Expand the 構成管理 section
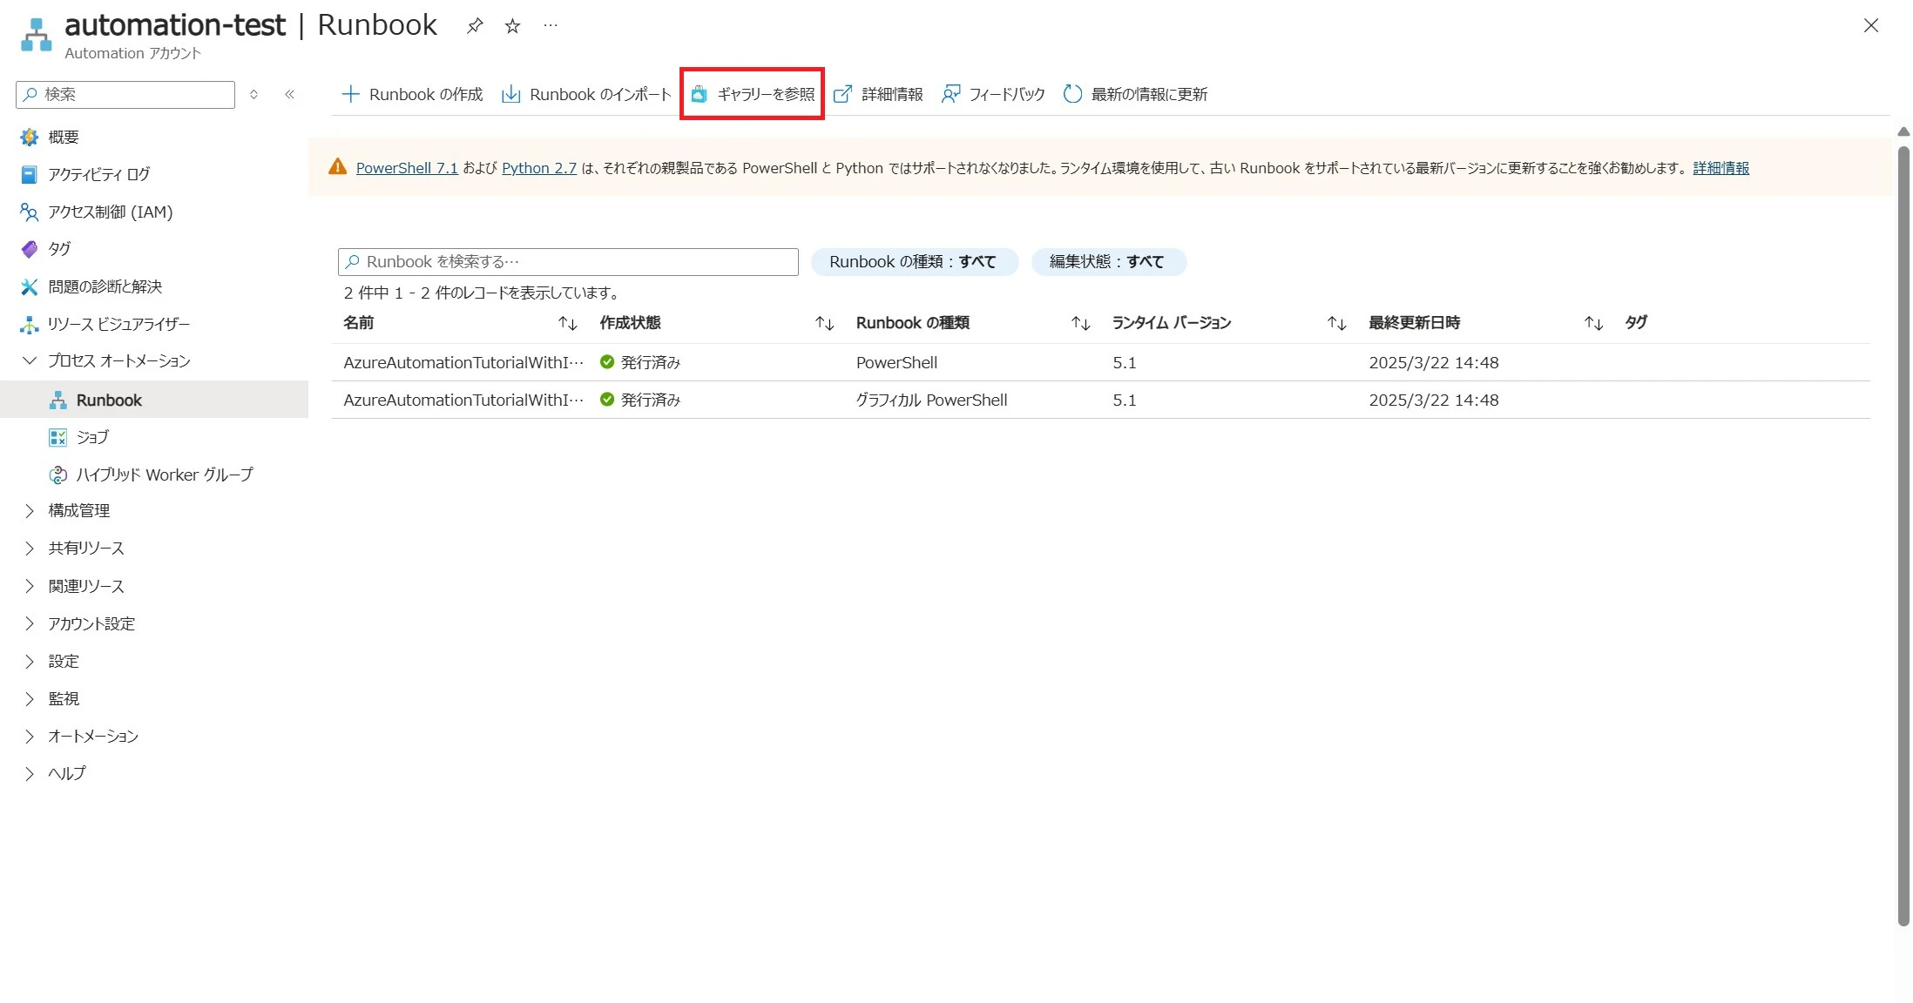1913x1003 pixels. point(30,511)
